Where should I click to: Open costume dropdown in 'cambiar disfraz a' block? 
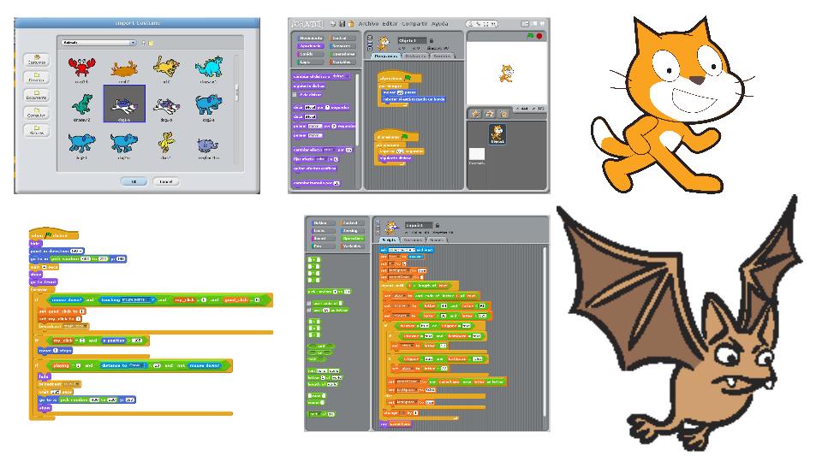point(340,76)
